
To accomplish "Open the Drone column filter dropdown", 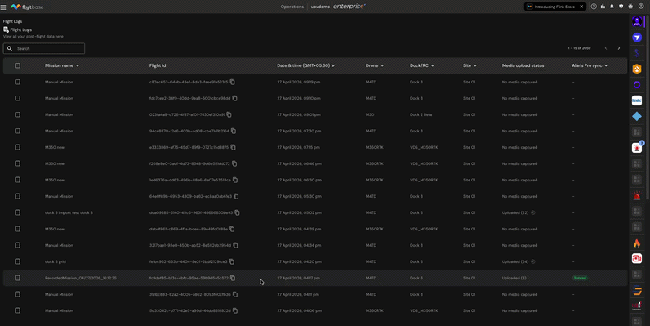I will pos(382,65).
